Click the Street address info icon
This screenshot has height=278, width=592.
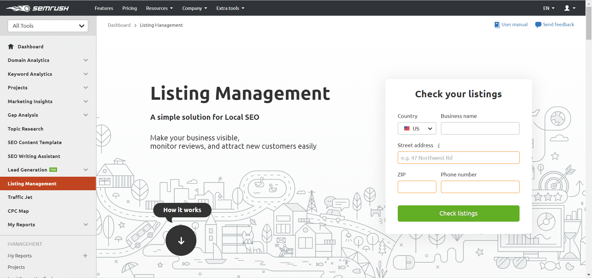438,146
